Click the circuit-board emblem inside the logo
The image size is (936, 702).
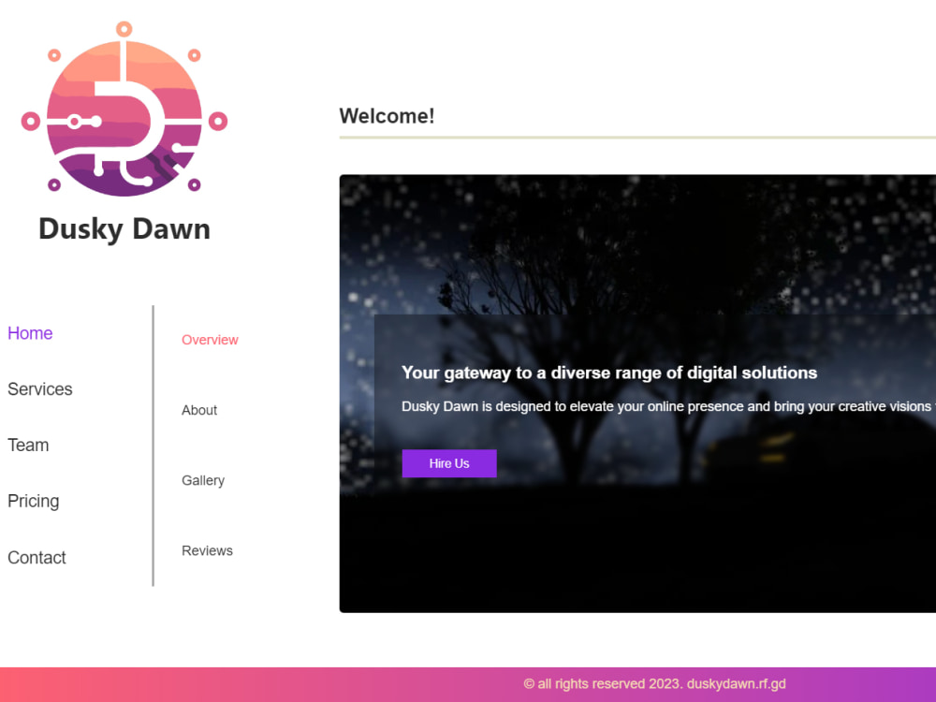pyautogui.click(x=123, y=112)
